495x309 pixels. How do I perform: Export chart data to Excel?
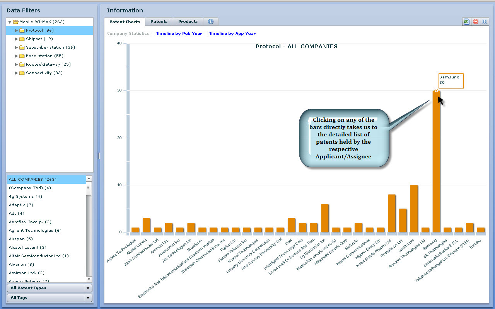coord(466,22)
